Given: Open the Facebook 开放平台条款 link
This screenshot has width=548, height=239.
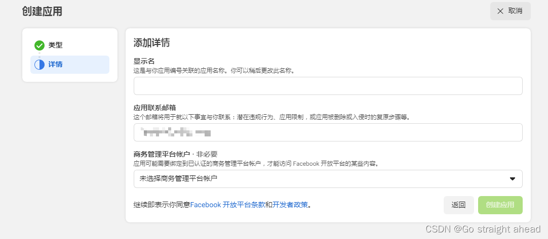Looking at the screenshot, I should [227, 205].
